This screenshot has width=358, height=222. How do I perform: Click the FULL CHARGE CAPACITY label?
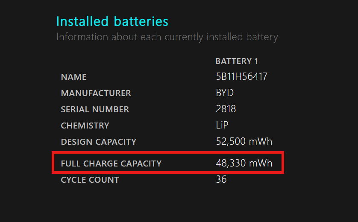(111, 164)
